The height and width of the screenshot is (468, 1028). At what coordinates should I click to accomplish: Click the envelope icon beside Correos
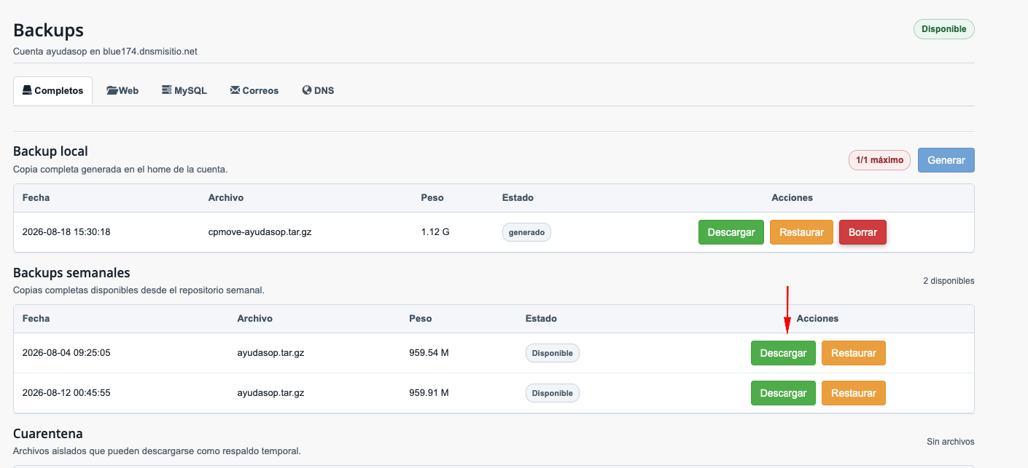click(x=235, y=91)
